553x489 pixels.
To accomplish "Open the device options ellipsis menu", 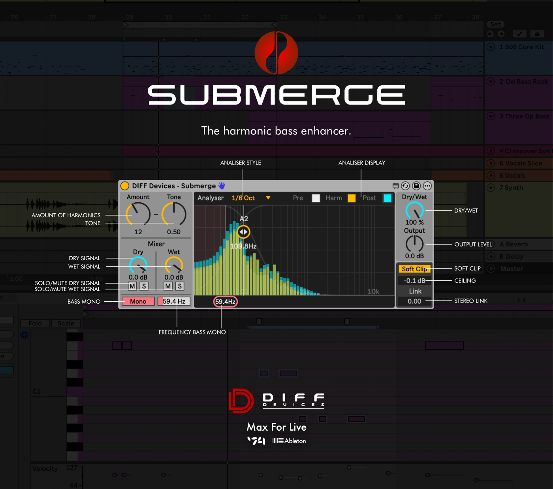I will pos(427,186).
